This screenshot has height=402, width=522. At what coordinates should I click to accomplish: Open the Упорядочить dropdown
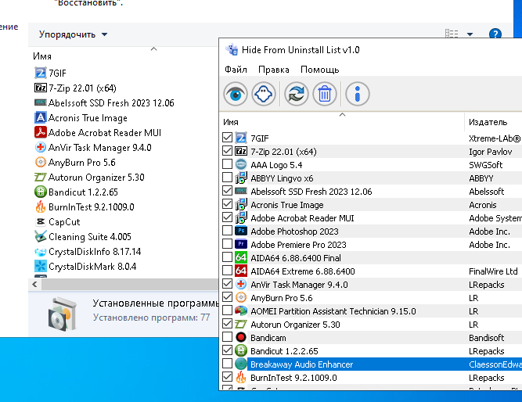coord(74,34)
